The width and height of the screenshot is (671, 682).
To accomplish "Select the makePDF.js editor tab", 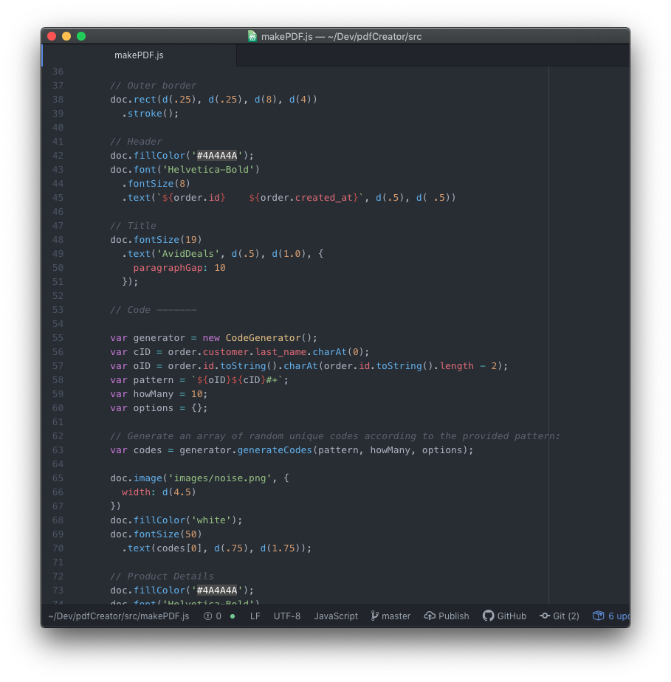I will 140,55.
